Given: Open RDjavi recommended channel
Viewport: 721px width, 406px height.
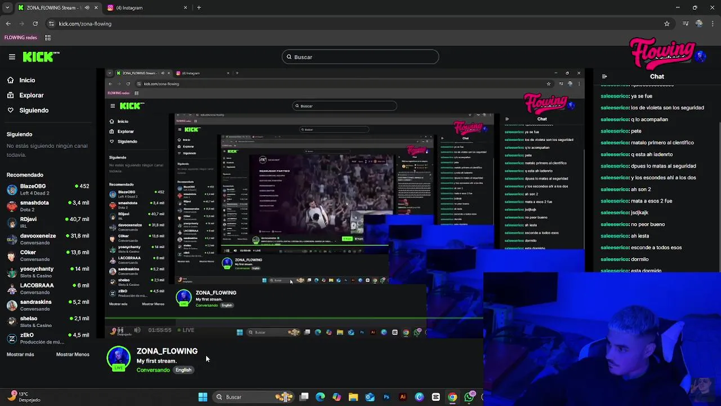Looking at the screenshot, I should 48,222.
